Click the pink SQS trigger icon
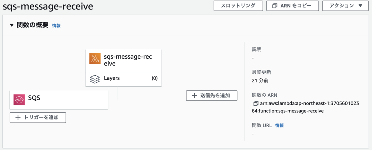The image size is (372, 150). 19,100
